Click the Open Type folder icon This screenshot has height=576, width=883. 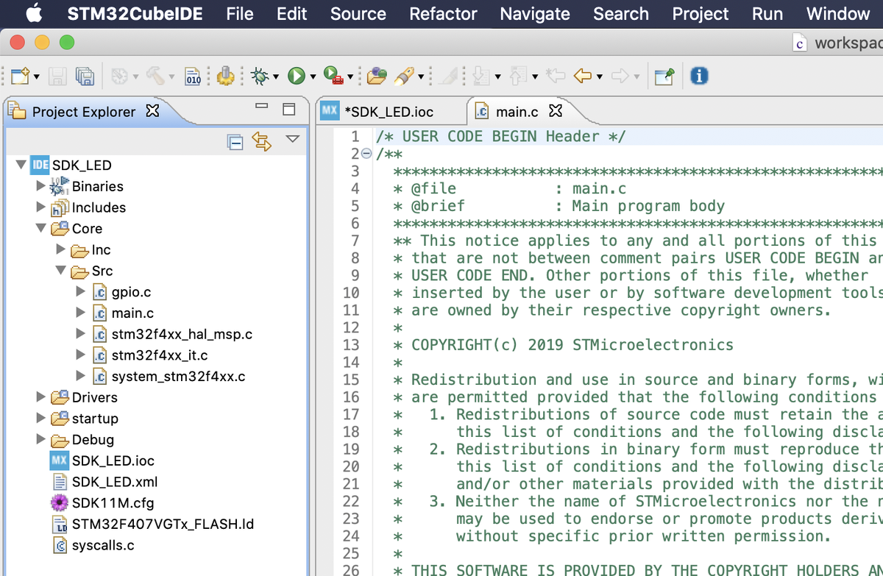coord(377,76)
